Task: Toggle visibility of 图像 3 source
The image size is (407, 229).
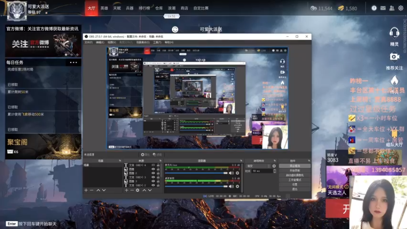Action: tap(153, 181)
